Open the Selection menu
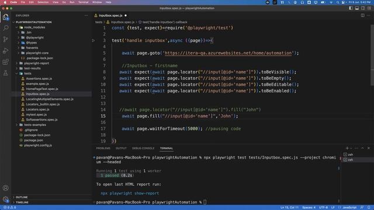 43,2
